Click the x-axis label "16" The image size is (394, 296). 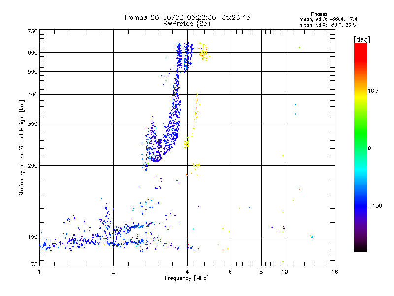click(x=335, y=272)
